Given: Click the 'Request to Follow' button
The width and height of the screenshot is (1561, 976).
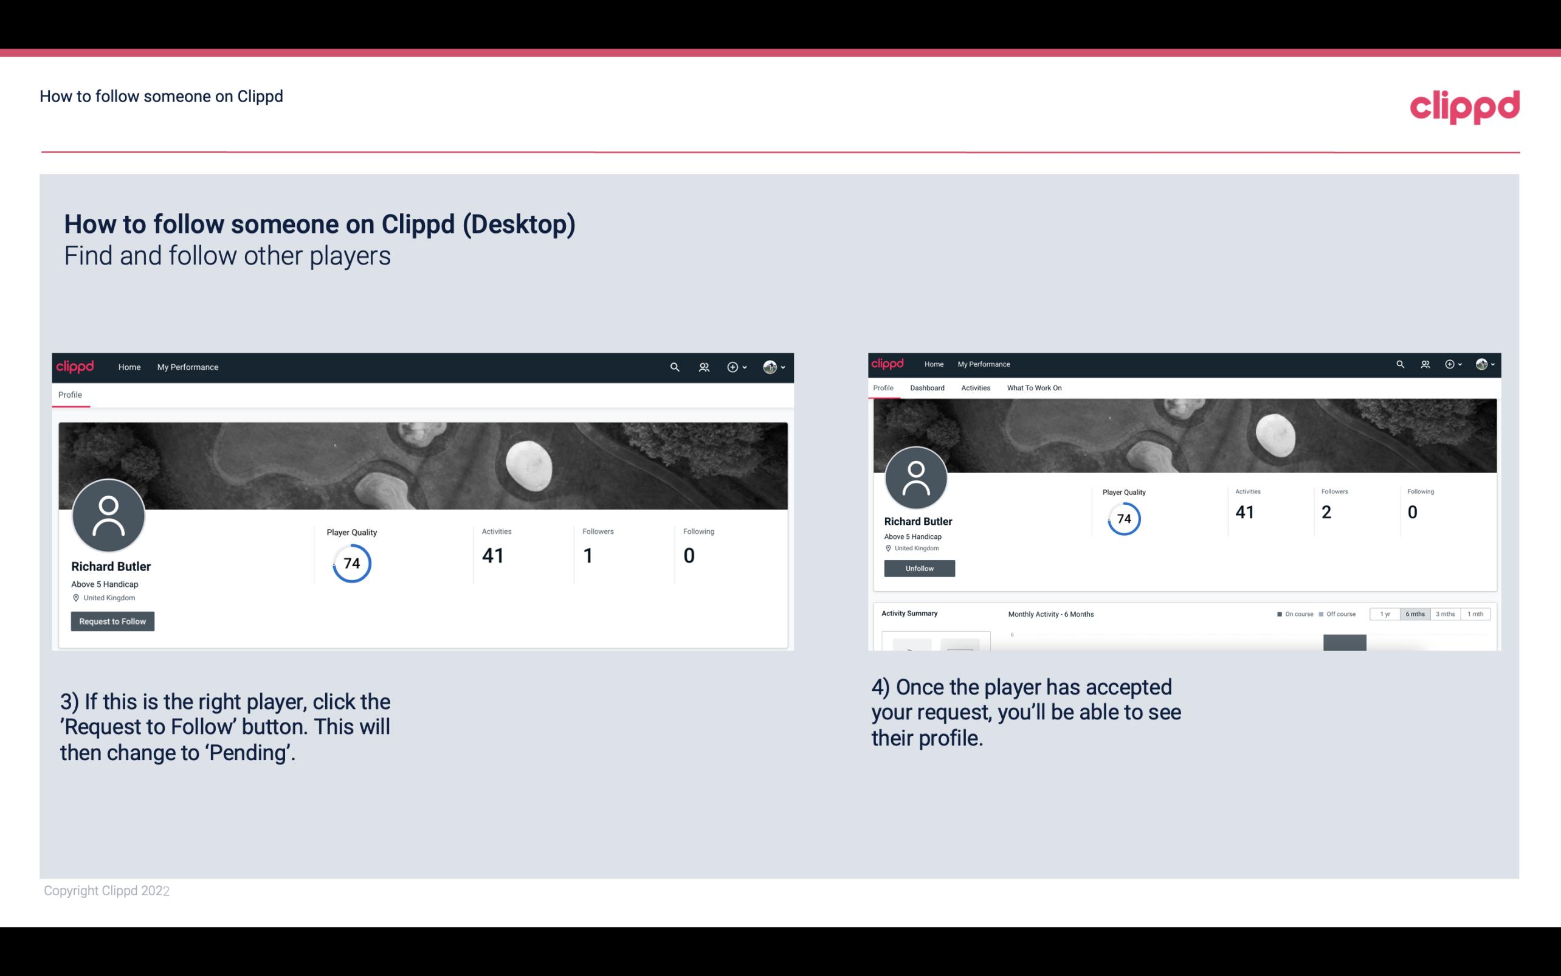Looking at the screenshot, I should click(112, 621).
